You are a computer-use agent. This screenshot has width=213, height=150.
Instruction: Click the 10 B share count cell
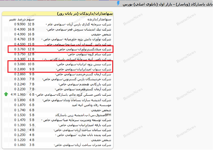[x=31, y=64]
